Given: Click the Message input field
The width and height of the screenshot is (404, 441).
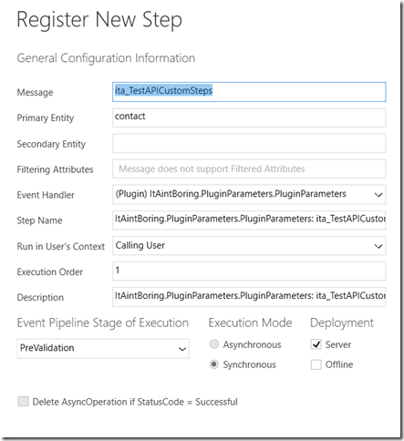Looking at the screenshot, I should tap(249, 92).
